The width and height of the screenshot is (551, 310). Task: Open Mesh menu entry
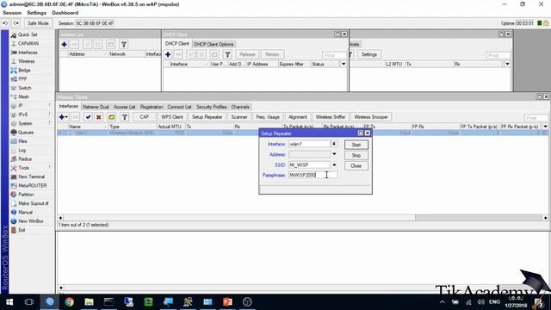[23, 96]
